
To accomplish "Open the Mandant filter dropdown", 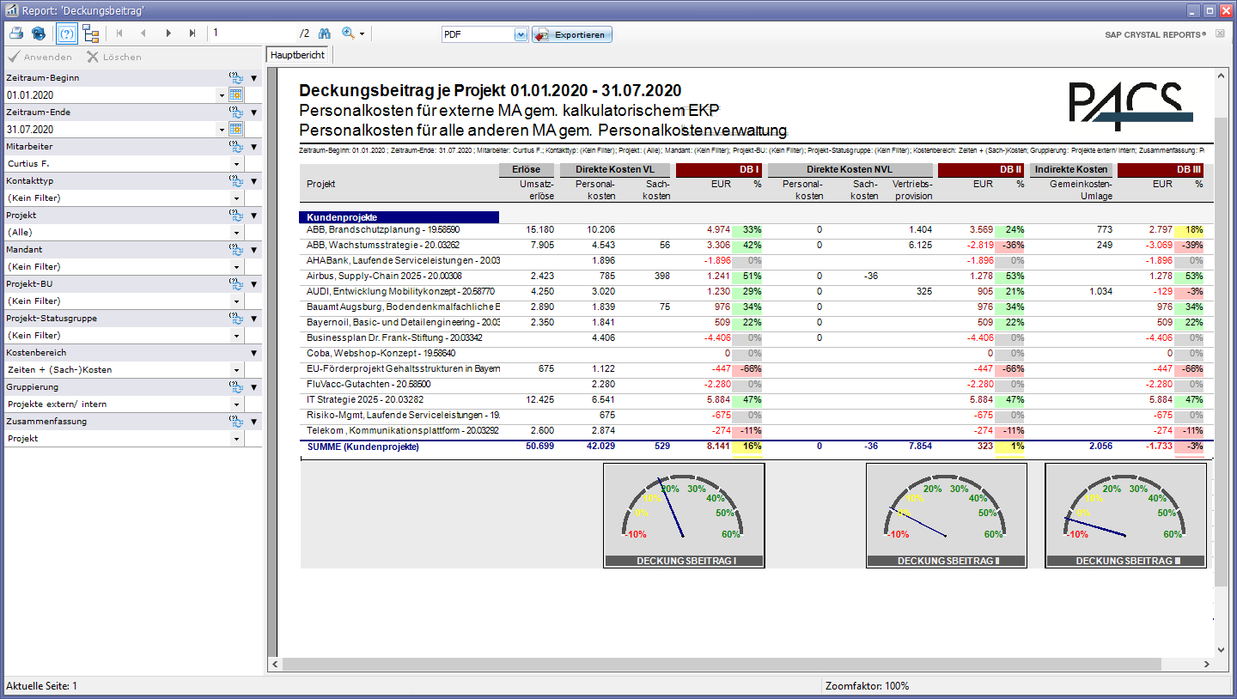I will click(236, 267).
